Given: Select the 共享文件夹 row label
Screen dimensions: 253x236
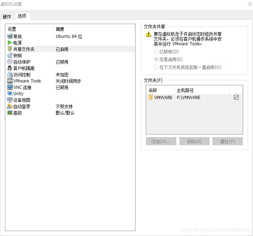Looking at the screenshot, I should point(24,49).
